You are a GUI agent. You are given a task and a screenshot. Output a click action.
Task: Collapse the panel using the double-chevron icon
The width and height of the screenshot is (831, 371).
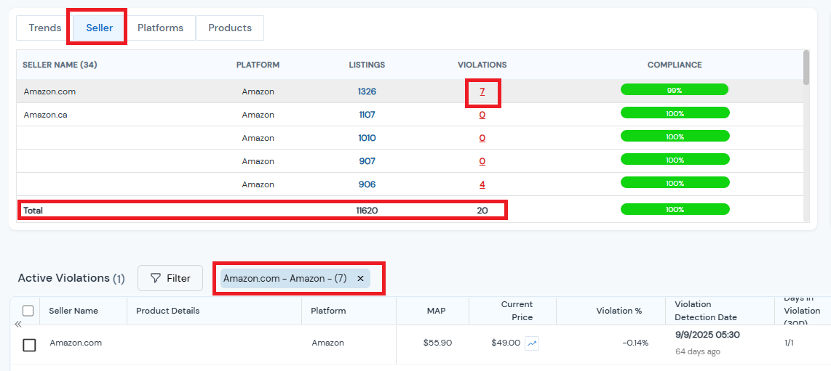pyautogui.click(x=18, y=325)
